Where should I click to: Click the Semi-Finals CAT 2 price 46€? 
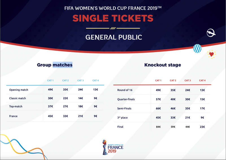(173, 108)
